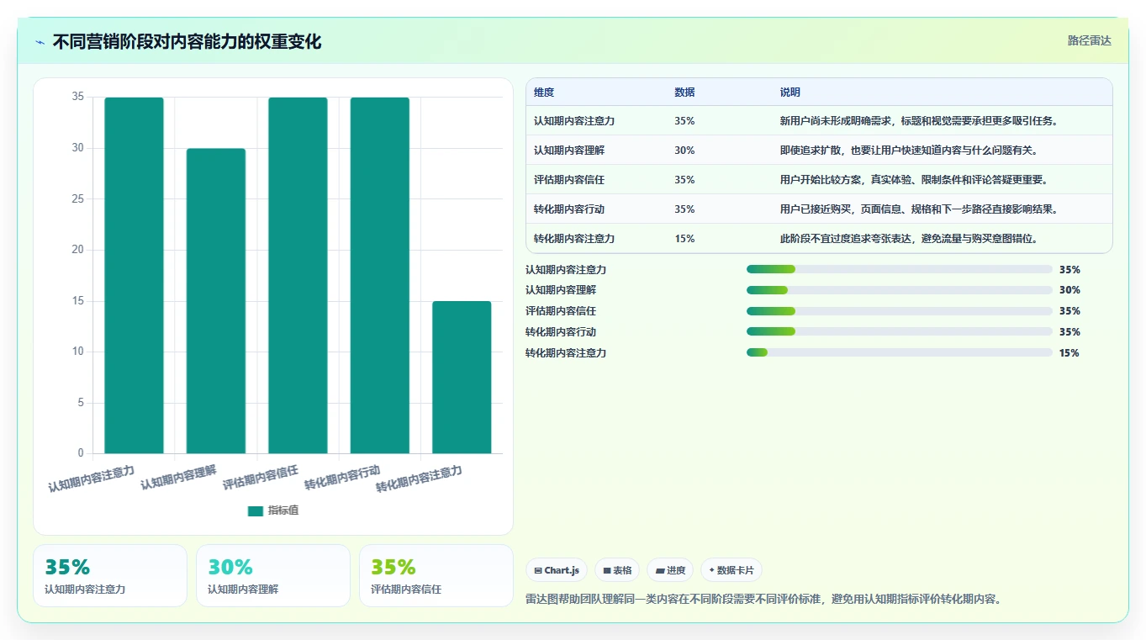Image resolution: width=1146 pixels, height=640 pixels.
Task: Click the 15% label beside progress bars
Action: pyautogui.click(x=1069, y=353)
